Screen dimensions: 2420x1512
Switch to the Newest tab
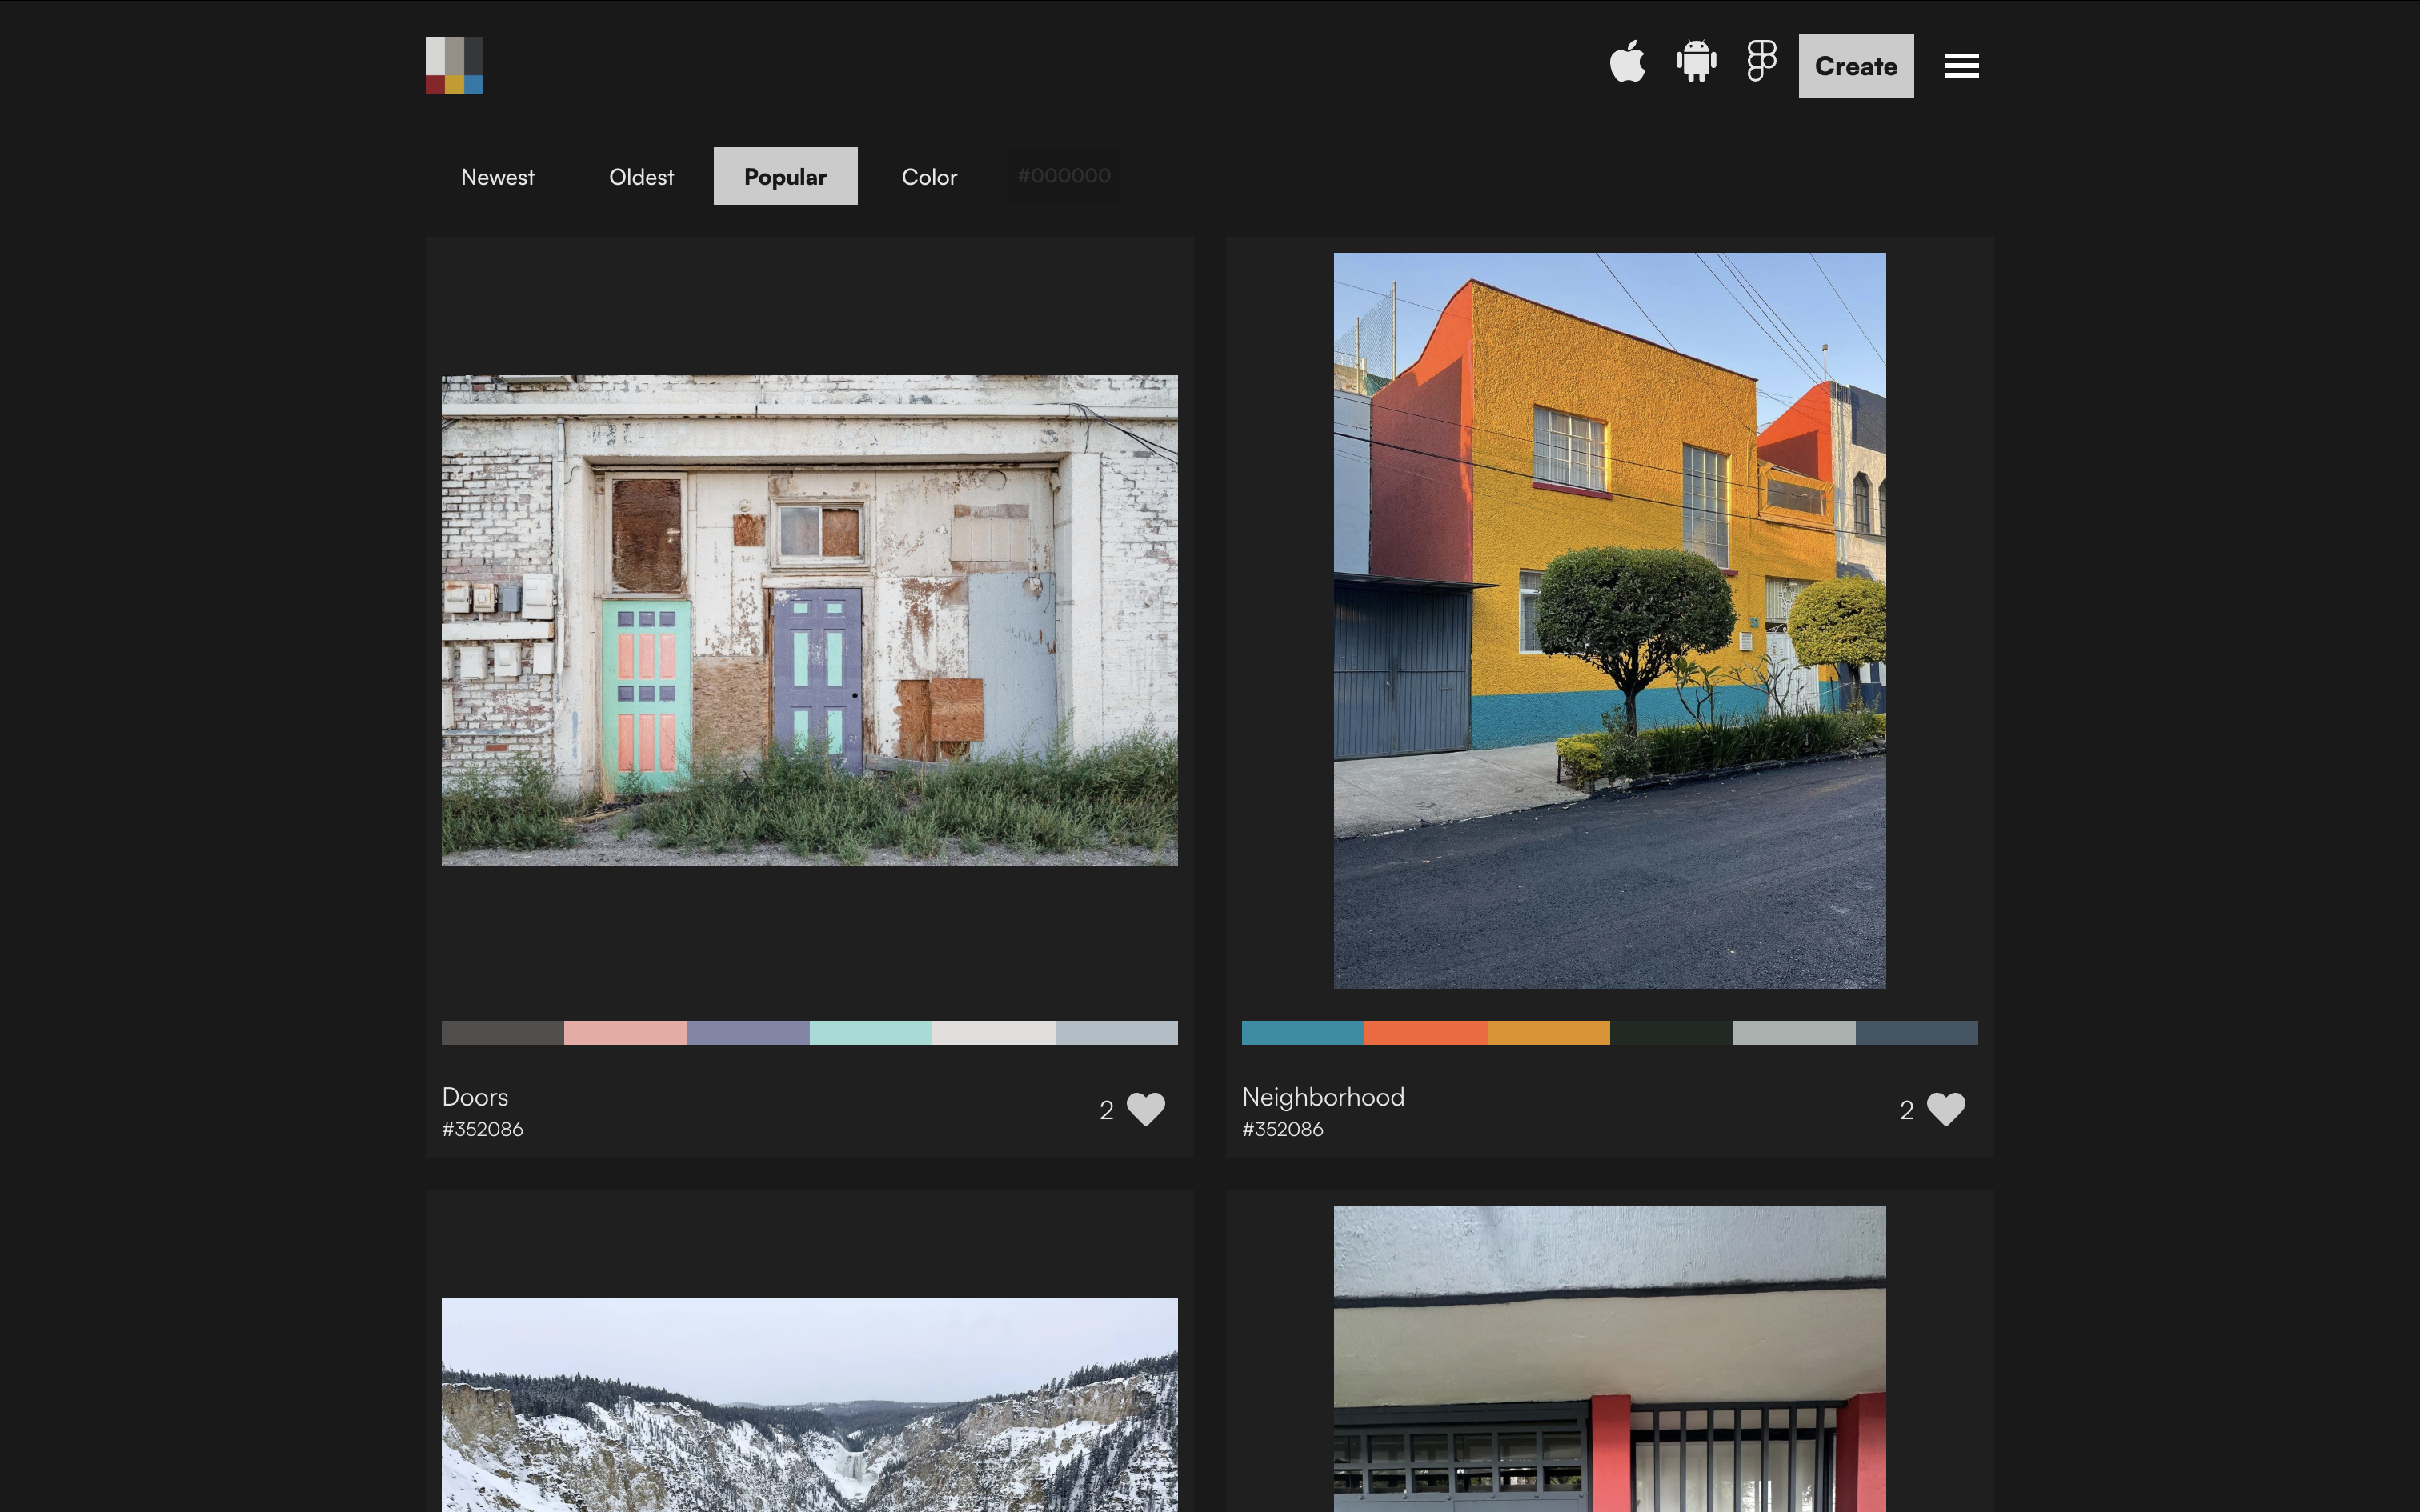tap(497, 177)
